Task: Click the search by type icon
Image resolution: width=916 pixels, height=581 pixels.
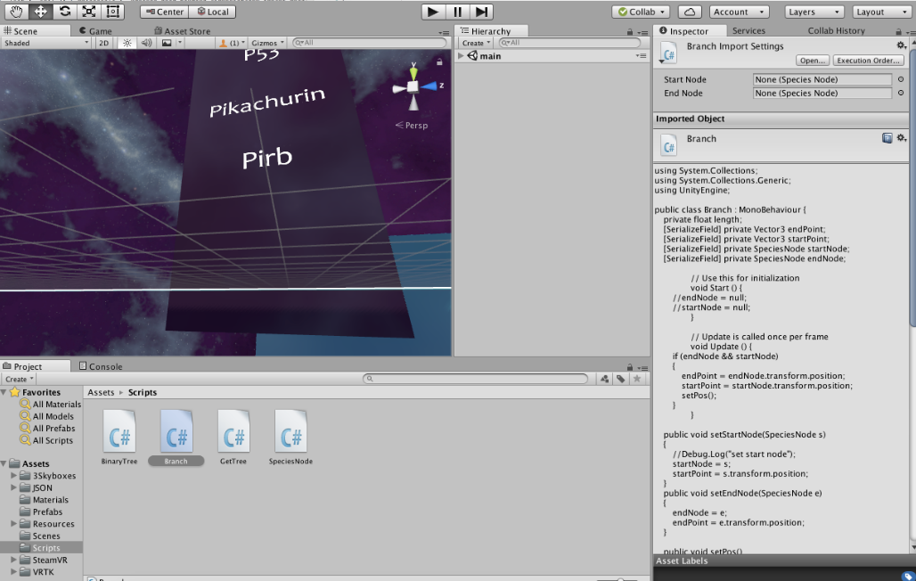Action: pyautogui.click(x=604, y=379)
